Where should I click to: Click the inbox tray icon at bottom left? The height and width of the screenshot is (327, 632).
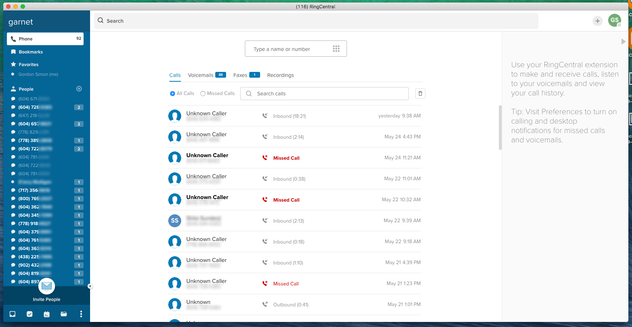click(13, 314)
